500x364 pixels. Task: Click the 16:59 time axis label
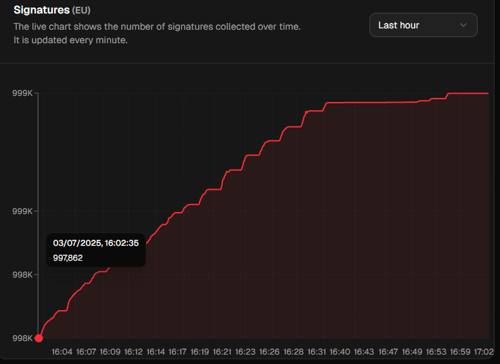[x=460, y=352]
